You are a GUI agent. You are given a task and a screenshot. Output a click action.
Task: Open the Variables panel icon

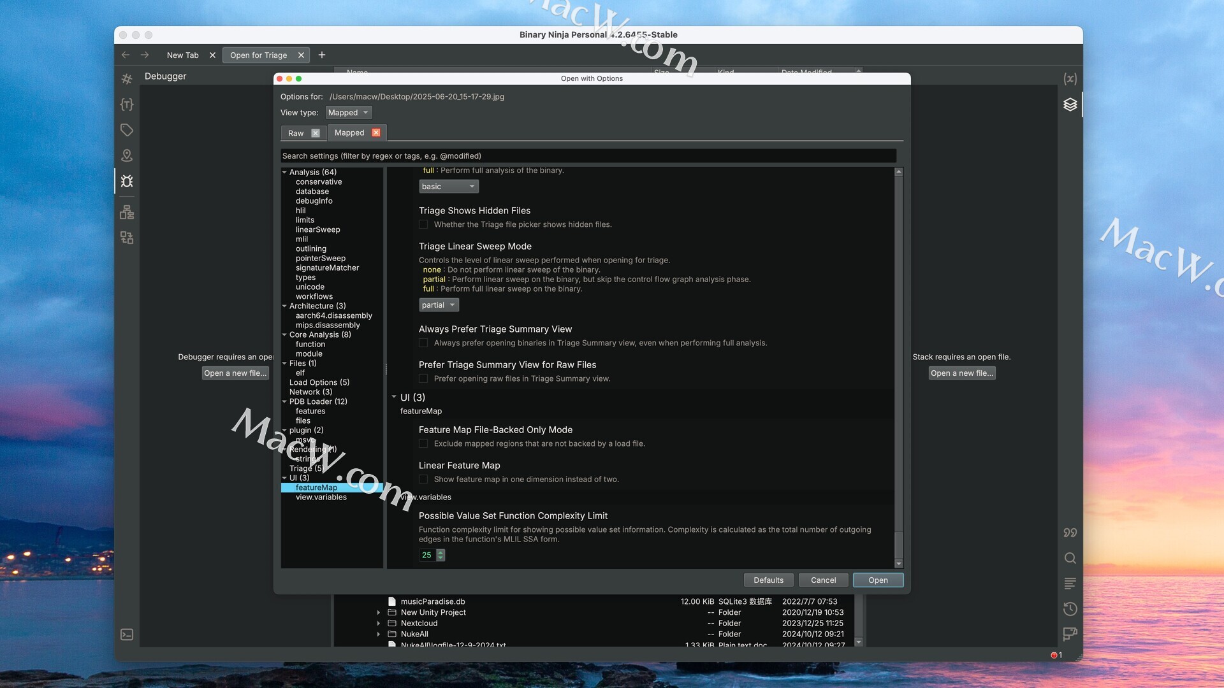pos(1070,79)
